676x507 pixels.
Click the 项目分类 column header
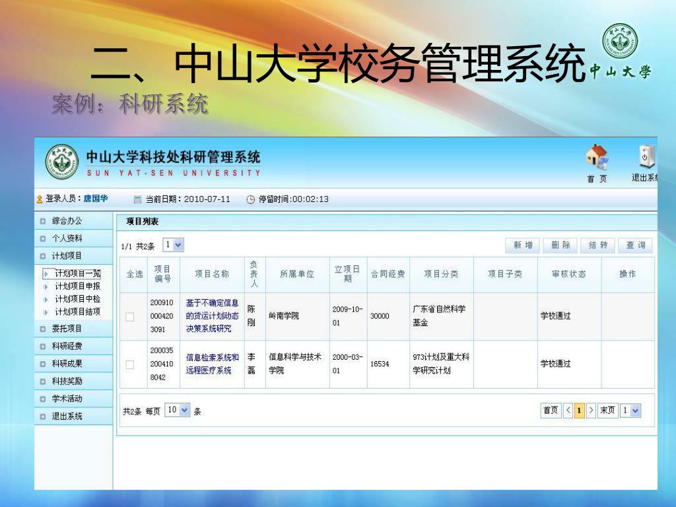[441, 274]
